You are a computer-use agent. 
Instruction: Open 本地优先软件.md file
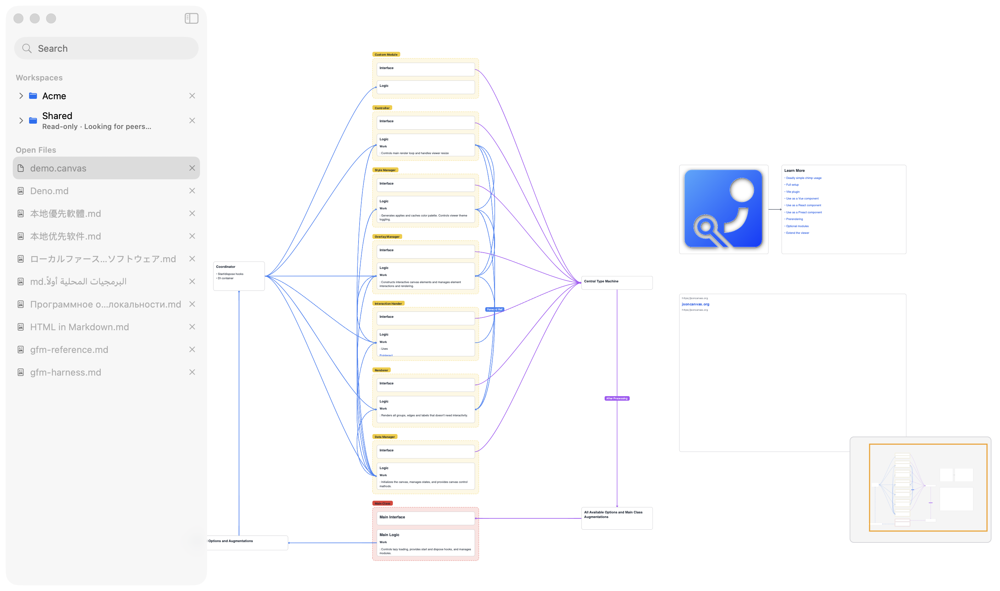(x=106, y=236)
